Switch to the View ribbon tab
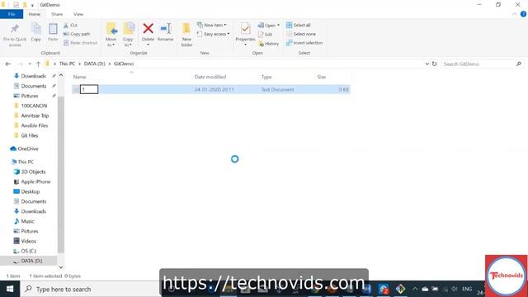The height and width of the screenshot is (297, 528). click(78, 14)
